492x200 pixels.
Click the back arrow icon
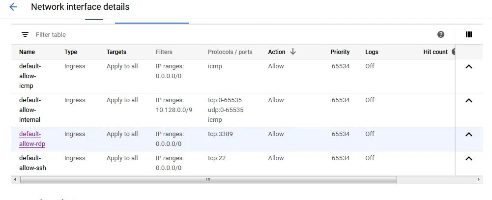[13, 7]
